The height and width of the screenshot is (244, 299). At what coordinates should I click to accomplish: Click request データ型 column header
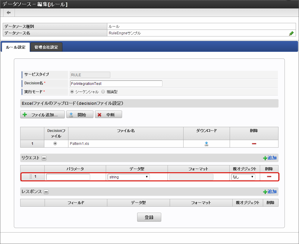tap(137, 169)
